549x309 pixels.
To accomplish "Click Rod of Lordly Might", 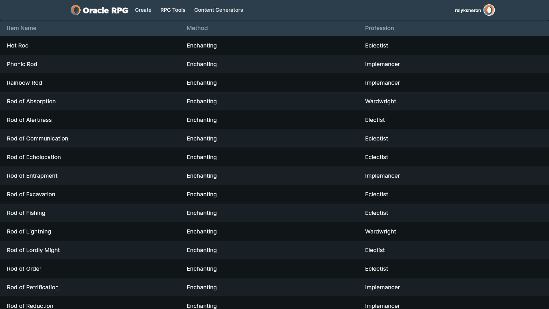I will click(33, 250).
